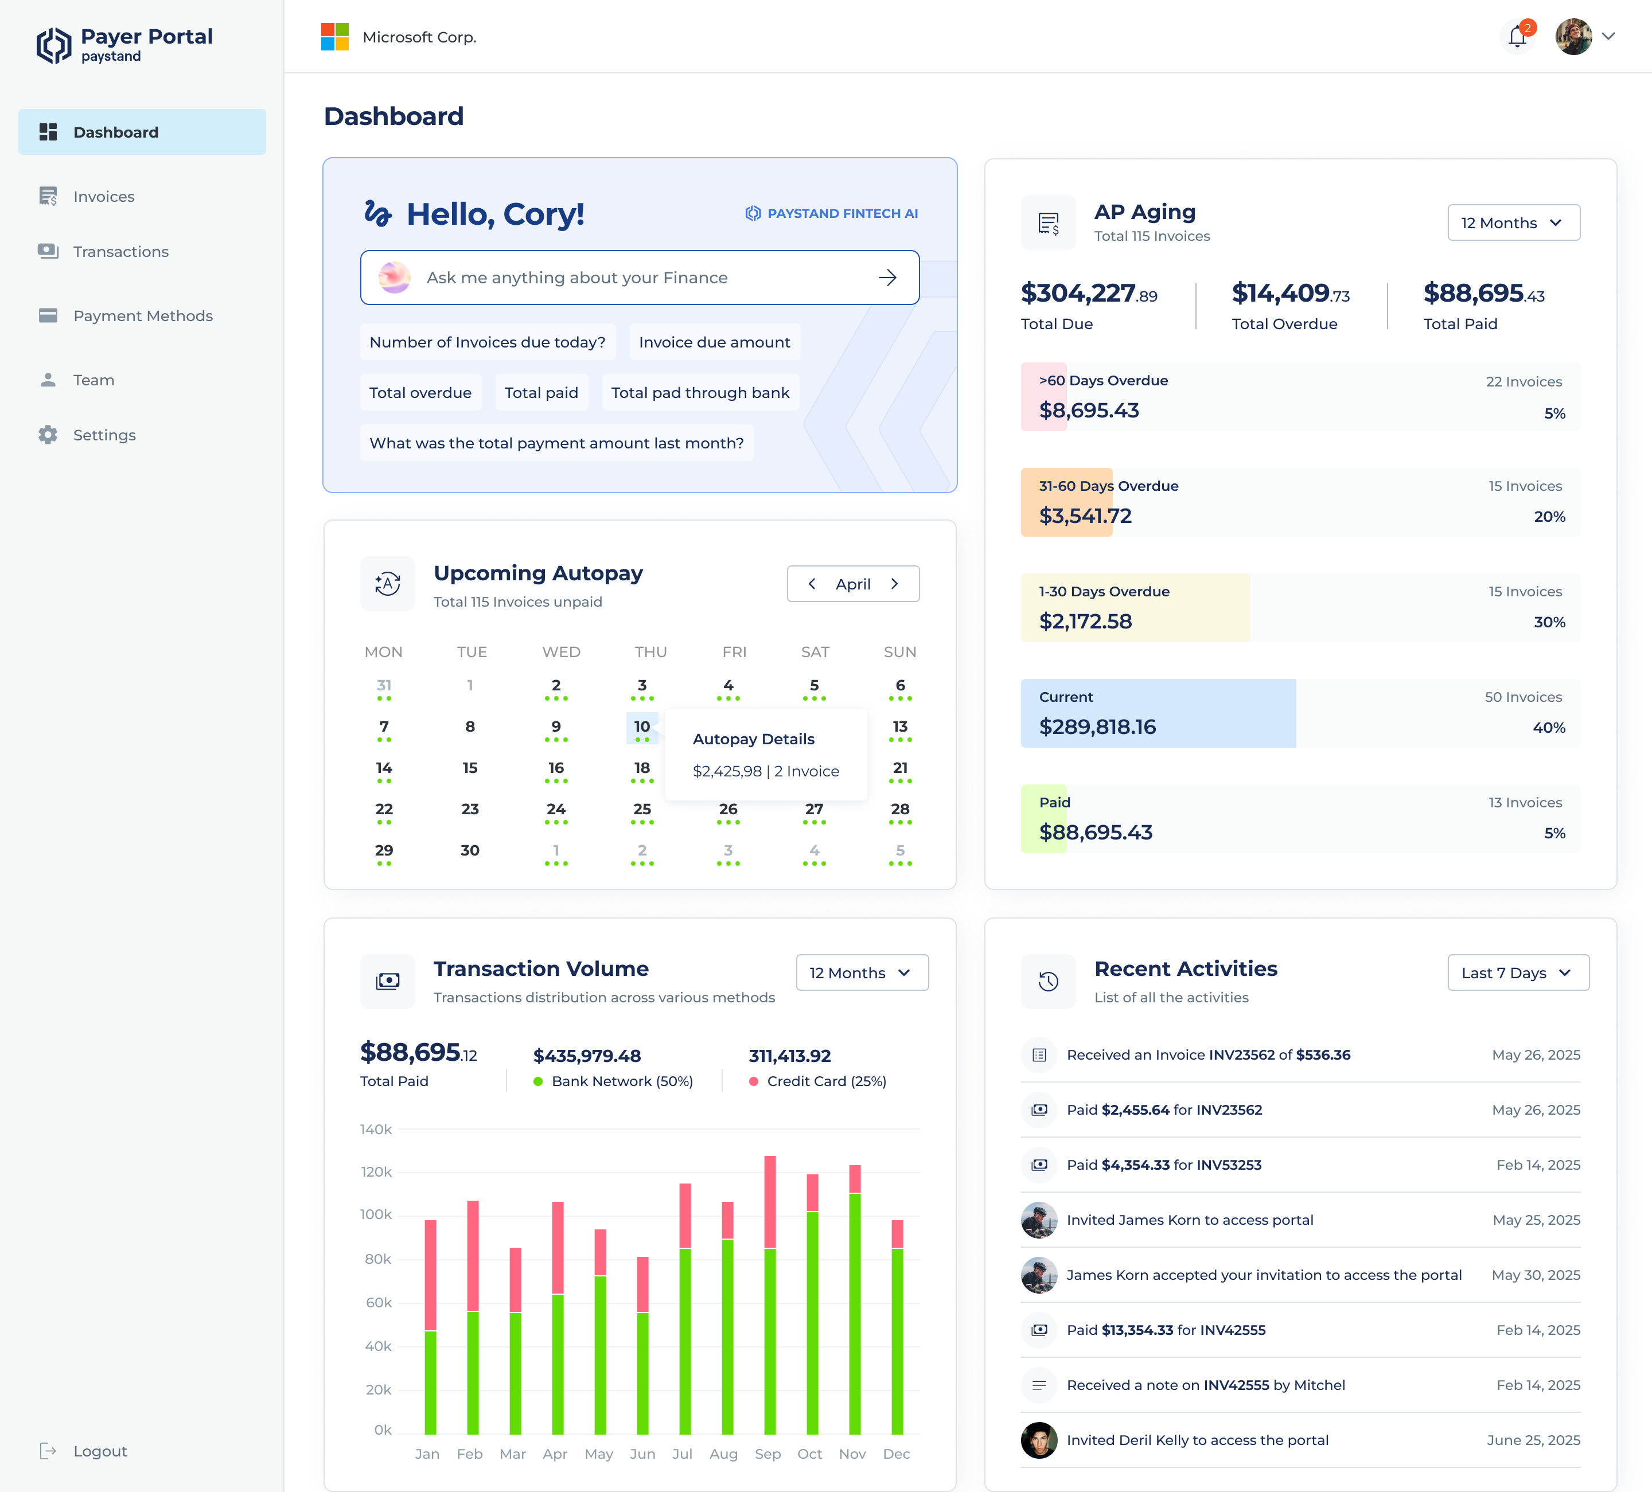Select April 29 in the calendar

click(384, 853)
